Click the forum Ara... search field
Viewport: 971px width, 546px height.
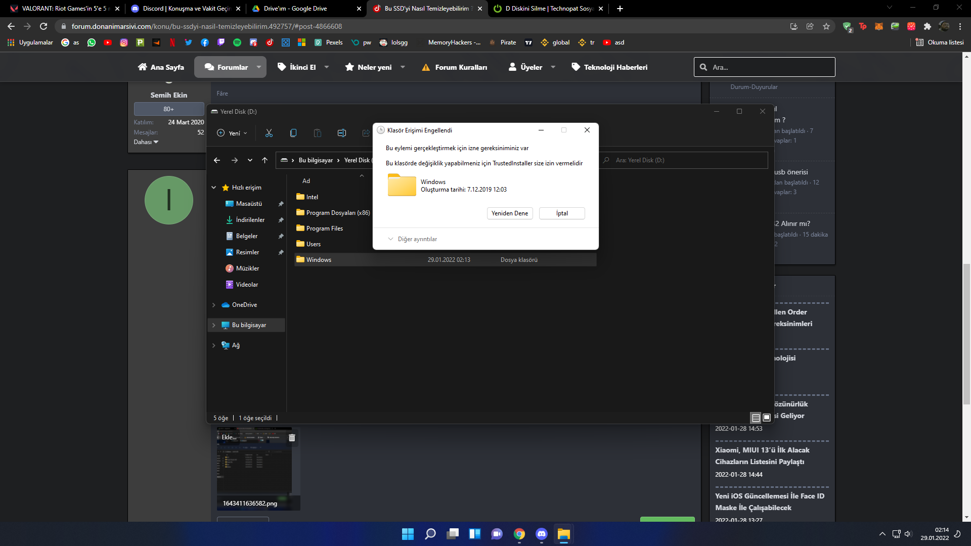(x=765, y=67)
